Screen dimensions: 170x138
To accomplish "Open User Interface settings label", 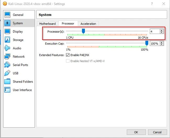I will (22, 90).
